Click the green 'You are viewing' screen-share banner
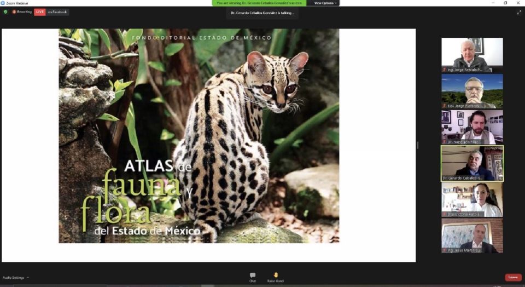 pos(259,3)
